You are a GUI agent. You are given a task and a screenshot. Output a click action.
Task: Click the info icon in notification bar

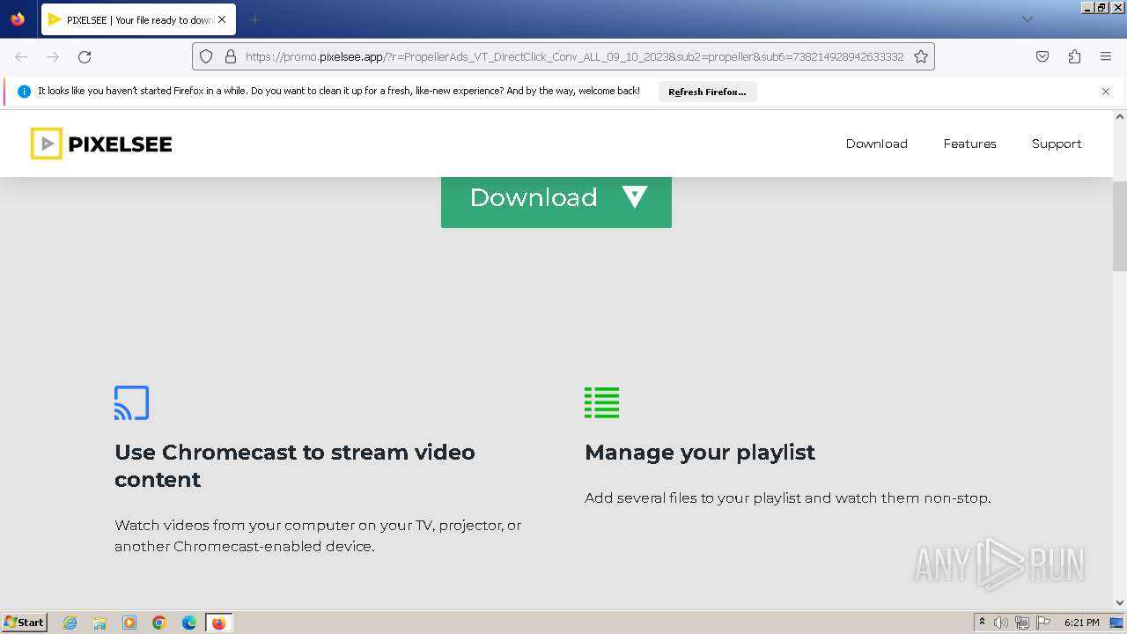point(24,92)
